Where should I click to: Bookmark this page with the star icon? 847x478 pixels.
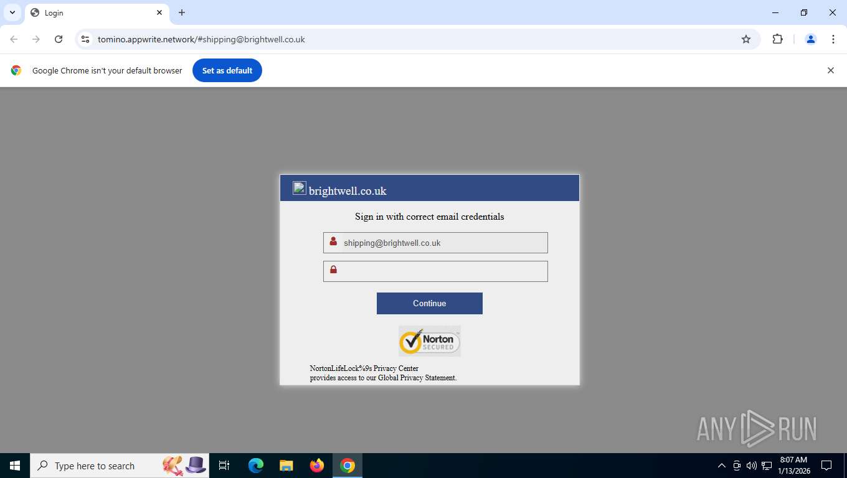(746, 39)
